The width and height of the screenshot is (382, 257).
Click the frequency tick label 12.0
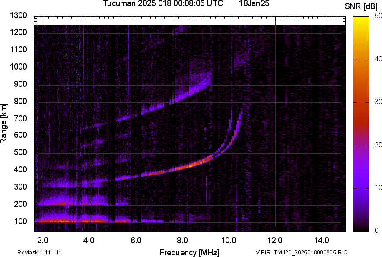tap(275, 241)
